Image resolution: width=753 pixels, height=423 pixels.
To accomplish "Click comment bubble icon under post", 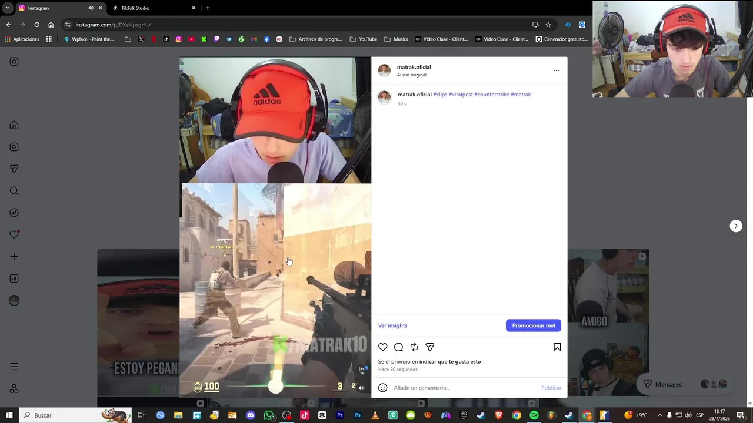I will [x=398, y=347].
